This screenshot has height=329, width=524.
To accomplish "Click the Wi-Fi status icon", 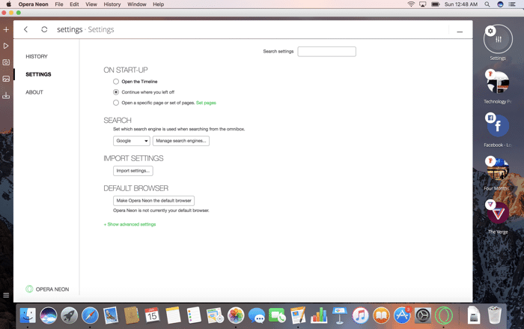I will point(411,4).
